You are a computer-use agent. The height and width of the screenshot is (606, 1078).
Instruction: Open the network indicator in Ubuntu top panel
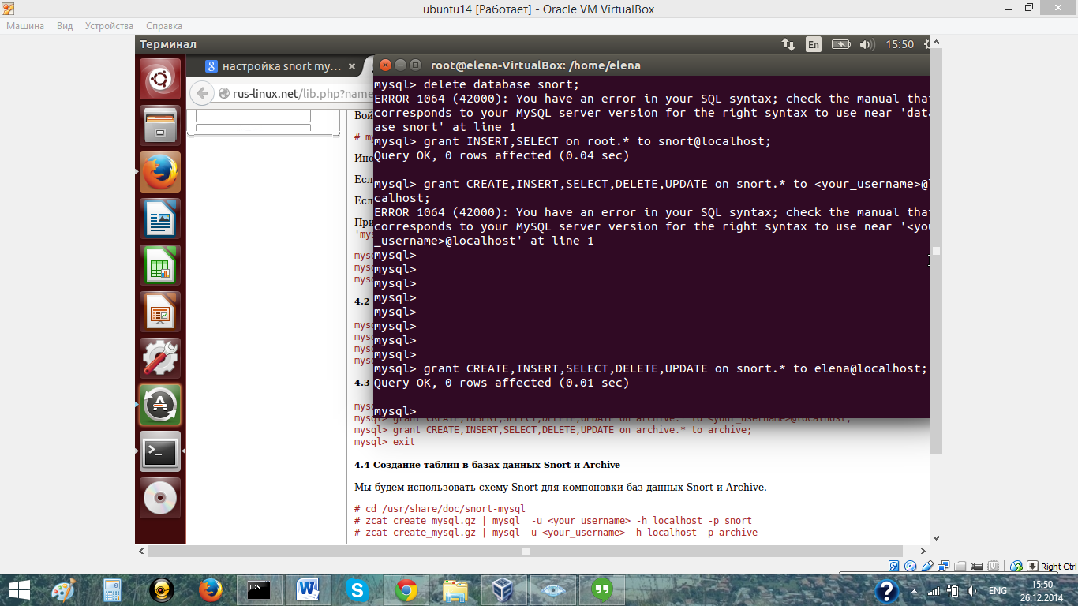coord(788,45)
